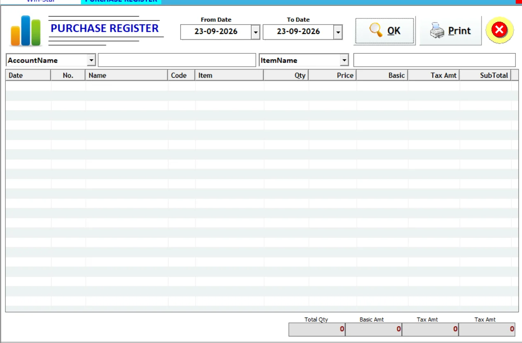Click the Name column header
522x343 pixels.
(126, 75)
